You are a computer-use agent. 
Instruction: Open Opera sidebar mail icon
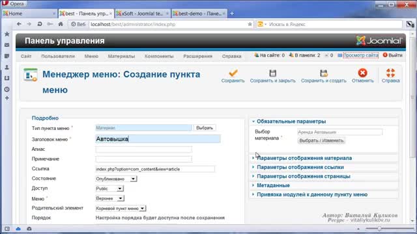pos(7,45)
